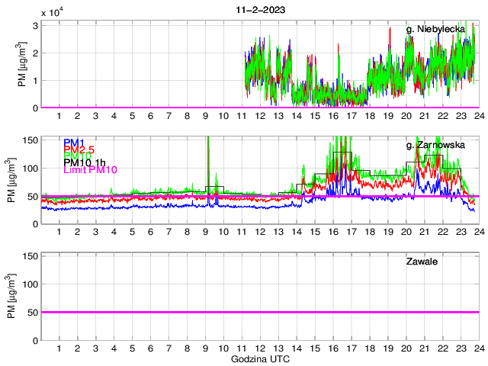The width and height of the screenshot is (488, 366).
Task: Click the bottom plot's PM y-axis label
Action: 11,297
